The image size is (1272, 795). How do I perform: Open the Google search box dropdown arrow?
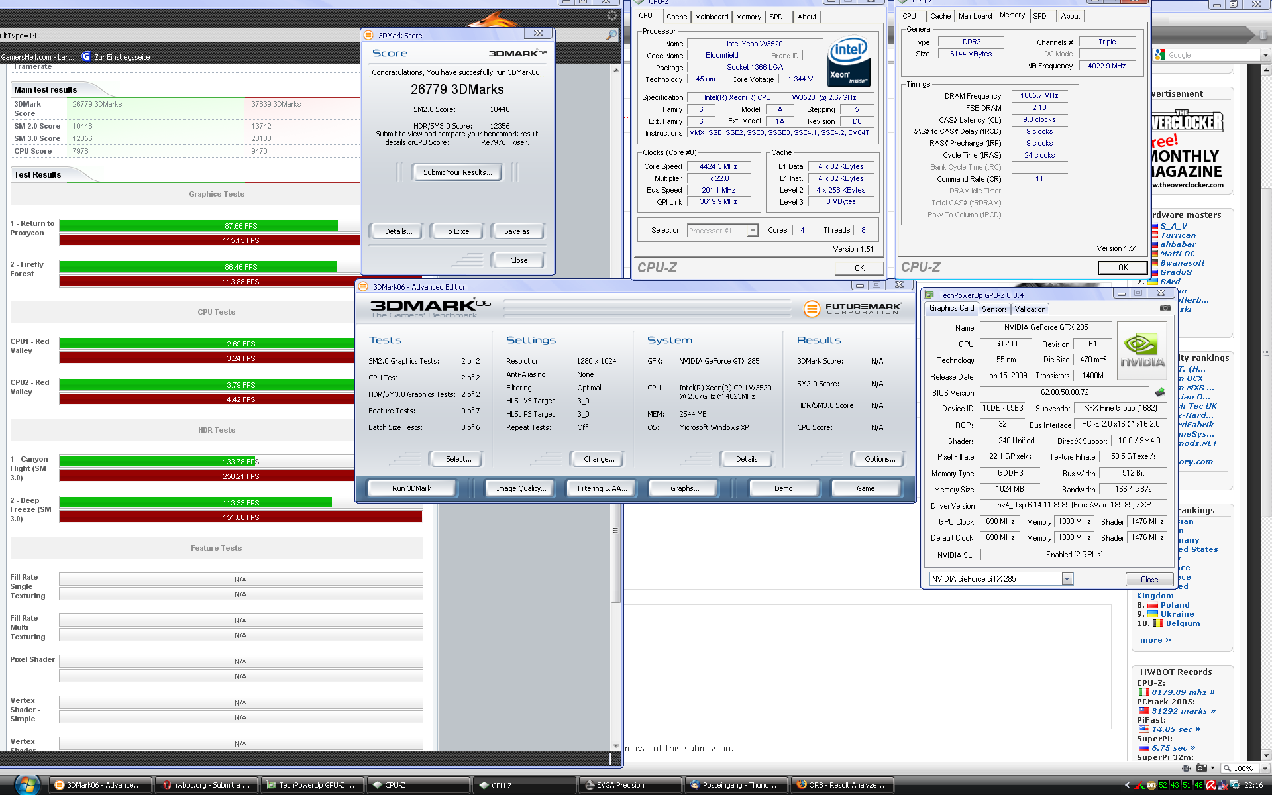point(1265,55)
